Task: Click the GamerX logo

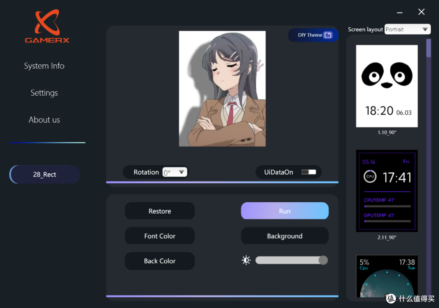Action: click(47, 26)
